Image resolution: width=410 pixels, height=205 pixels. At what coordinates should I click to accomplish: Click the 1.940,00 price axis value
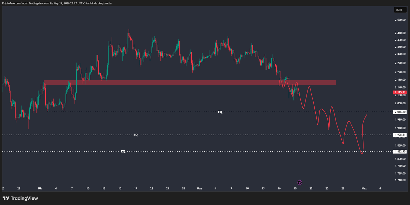pos(400,127)
